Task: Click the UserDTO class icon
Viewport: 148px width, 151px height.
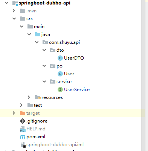Action: (60, 58)
